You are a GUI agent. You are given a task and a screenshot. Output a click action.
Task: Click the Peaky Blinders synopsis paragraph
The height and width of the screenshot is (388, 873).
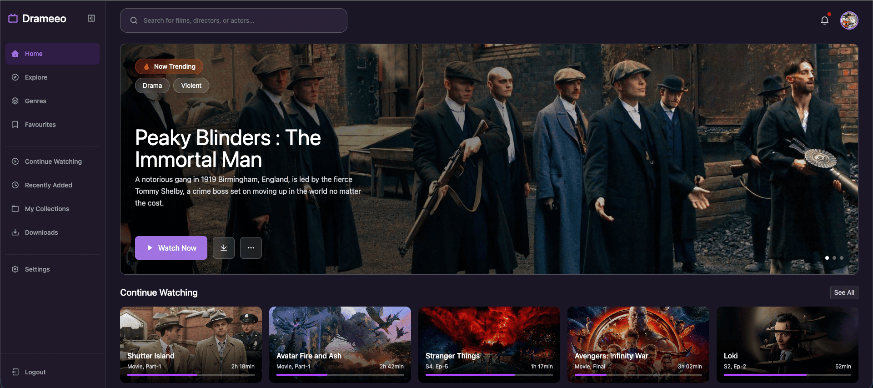coord(248,191)
